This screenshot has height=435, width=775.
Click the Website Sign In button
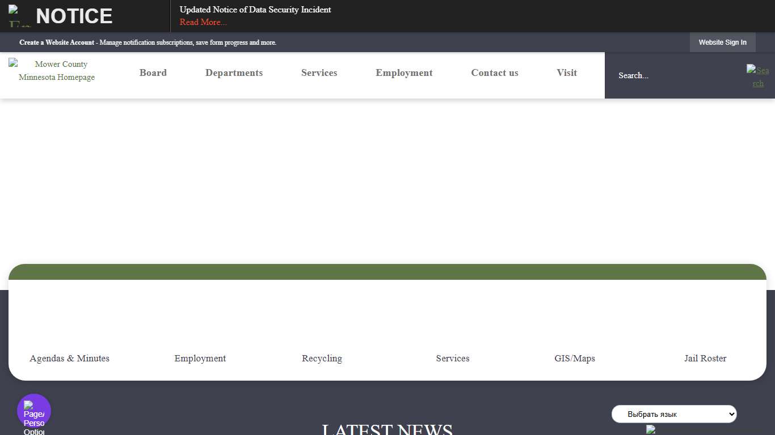pyautogui.click(x=722, y=42)
